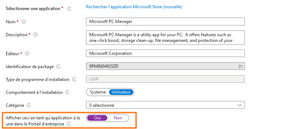Show info for Identificateur de package
Image resolution: width=288 pixels, height=129 pixels.
coord(58,67)
